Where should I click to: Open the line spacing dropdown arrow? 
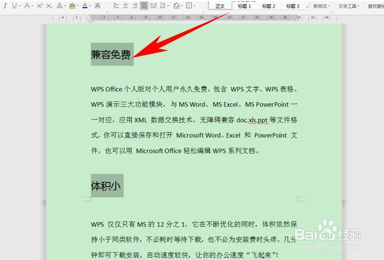(x=168, y=6)
